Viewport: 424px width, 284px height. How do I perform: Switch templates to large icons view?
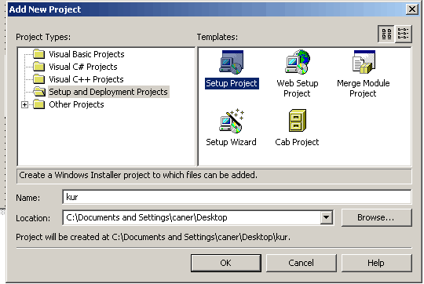tap(386, 34)
